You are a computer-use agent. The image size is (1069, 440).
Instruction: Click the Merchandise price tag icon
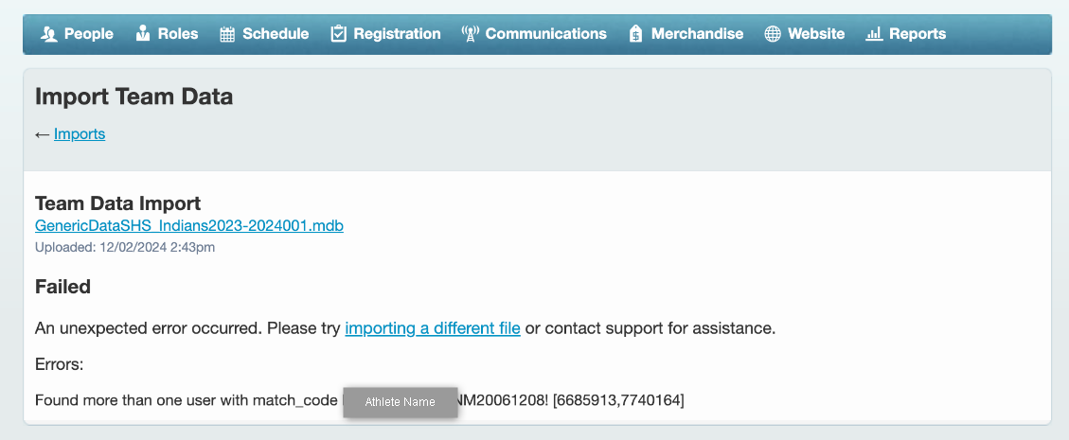pos(636,34)
